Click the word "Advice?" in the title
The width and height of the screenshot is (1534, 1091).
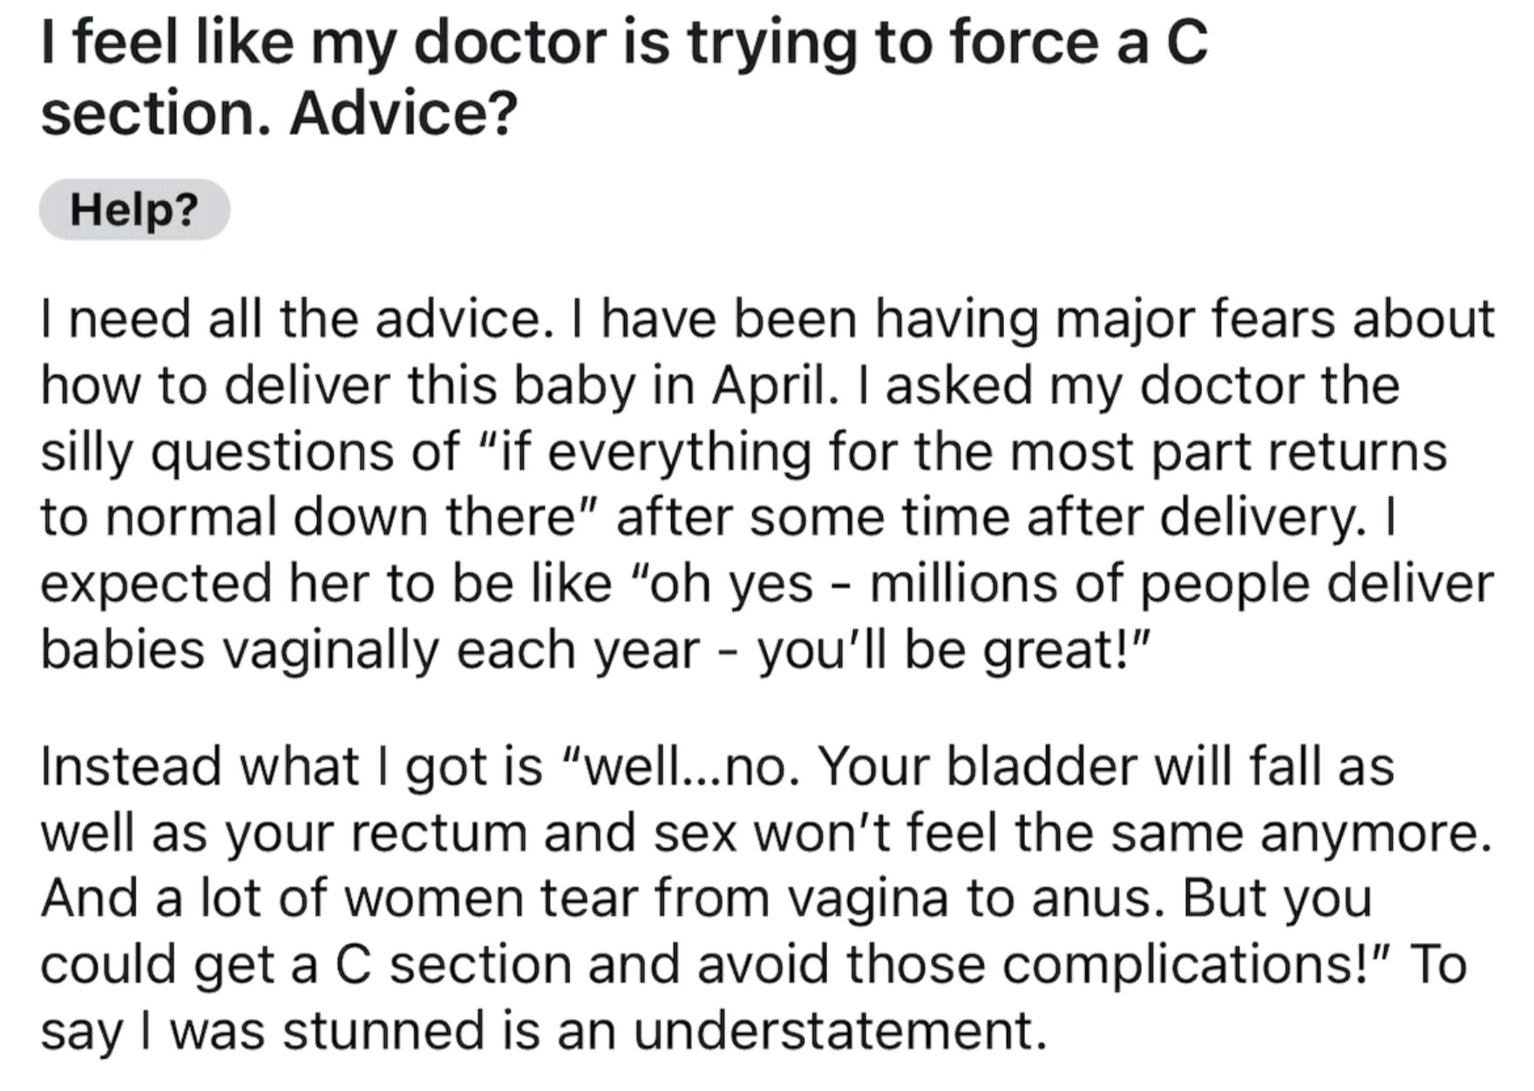[x=404, y=114]
